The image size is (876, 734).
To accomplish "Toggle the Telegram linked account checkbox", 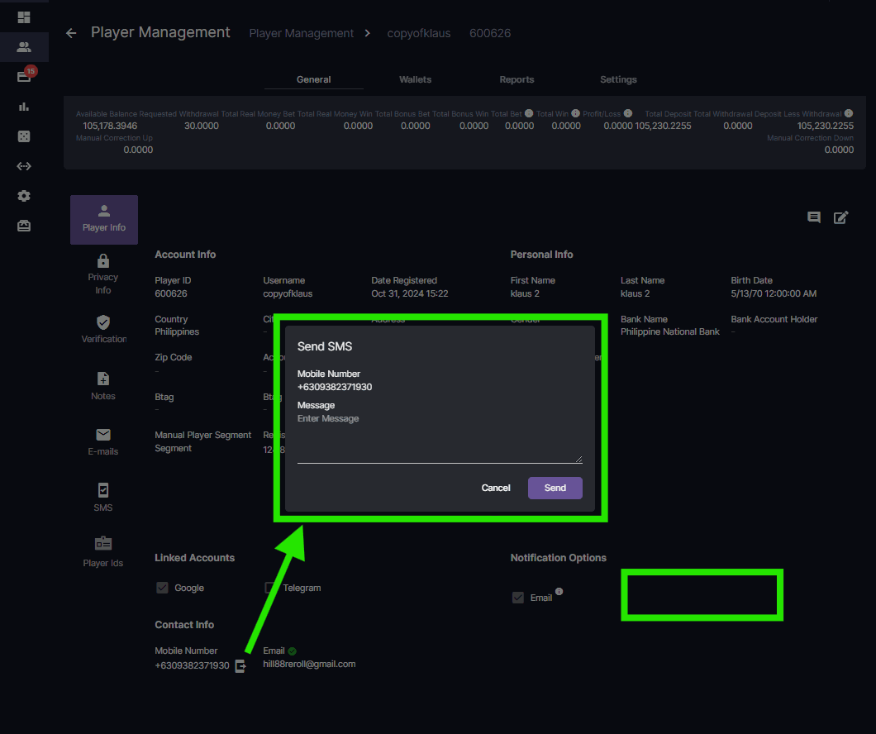I will click(270, 588).
